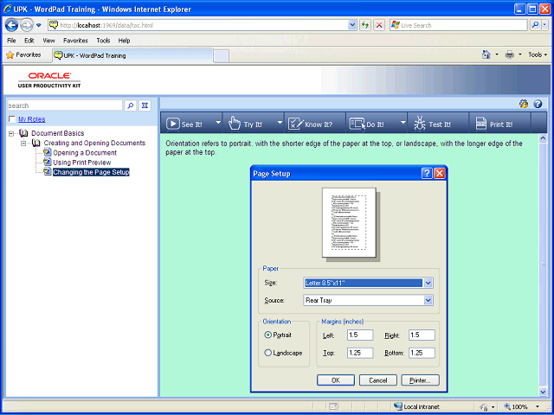This screenshot has height=415, width=554.
Task: Click the address bar URL field
Action: 203,25
